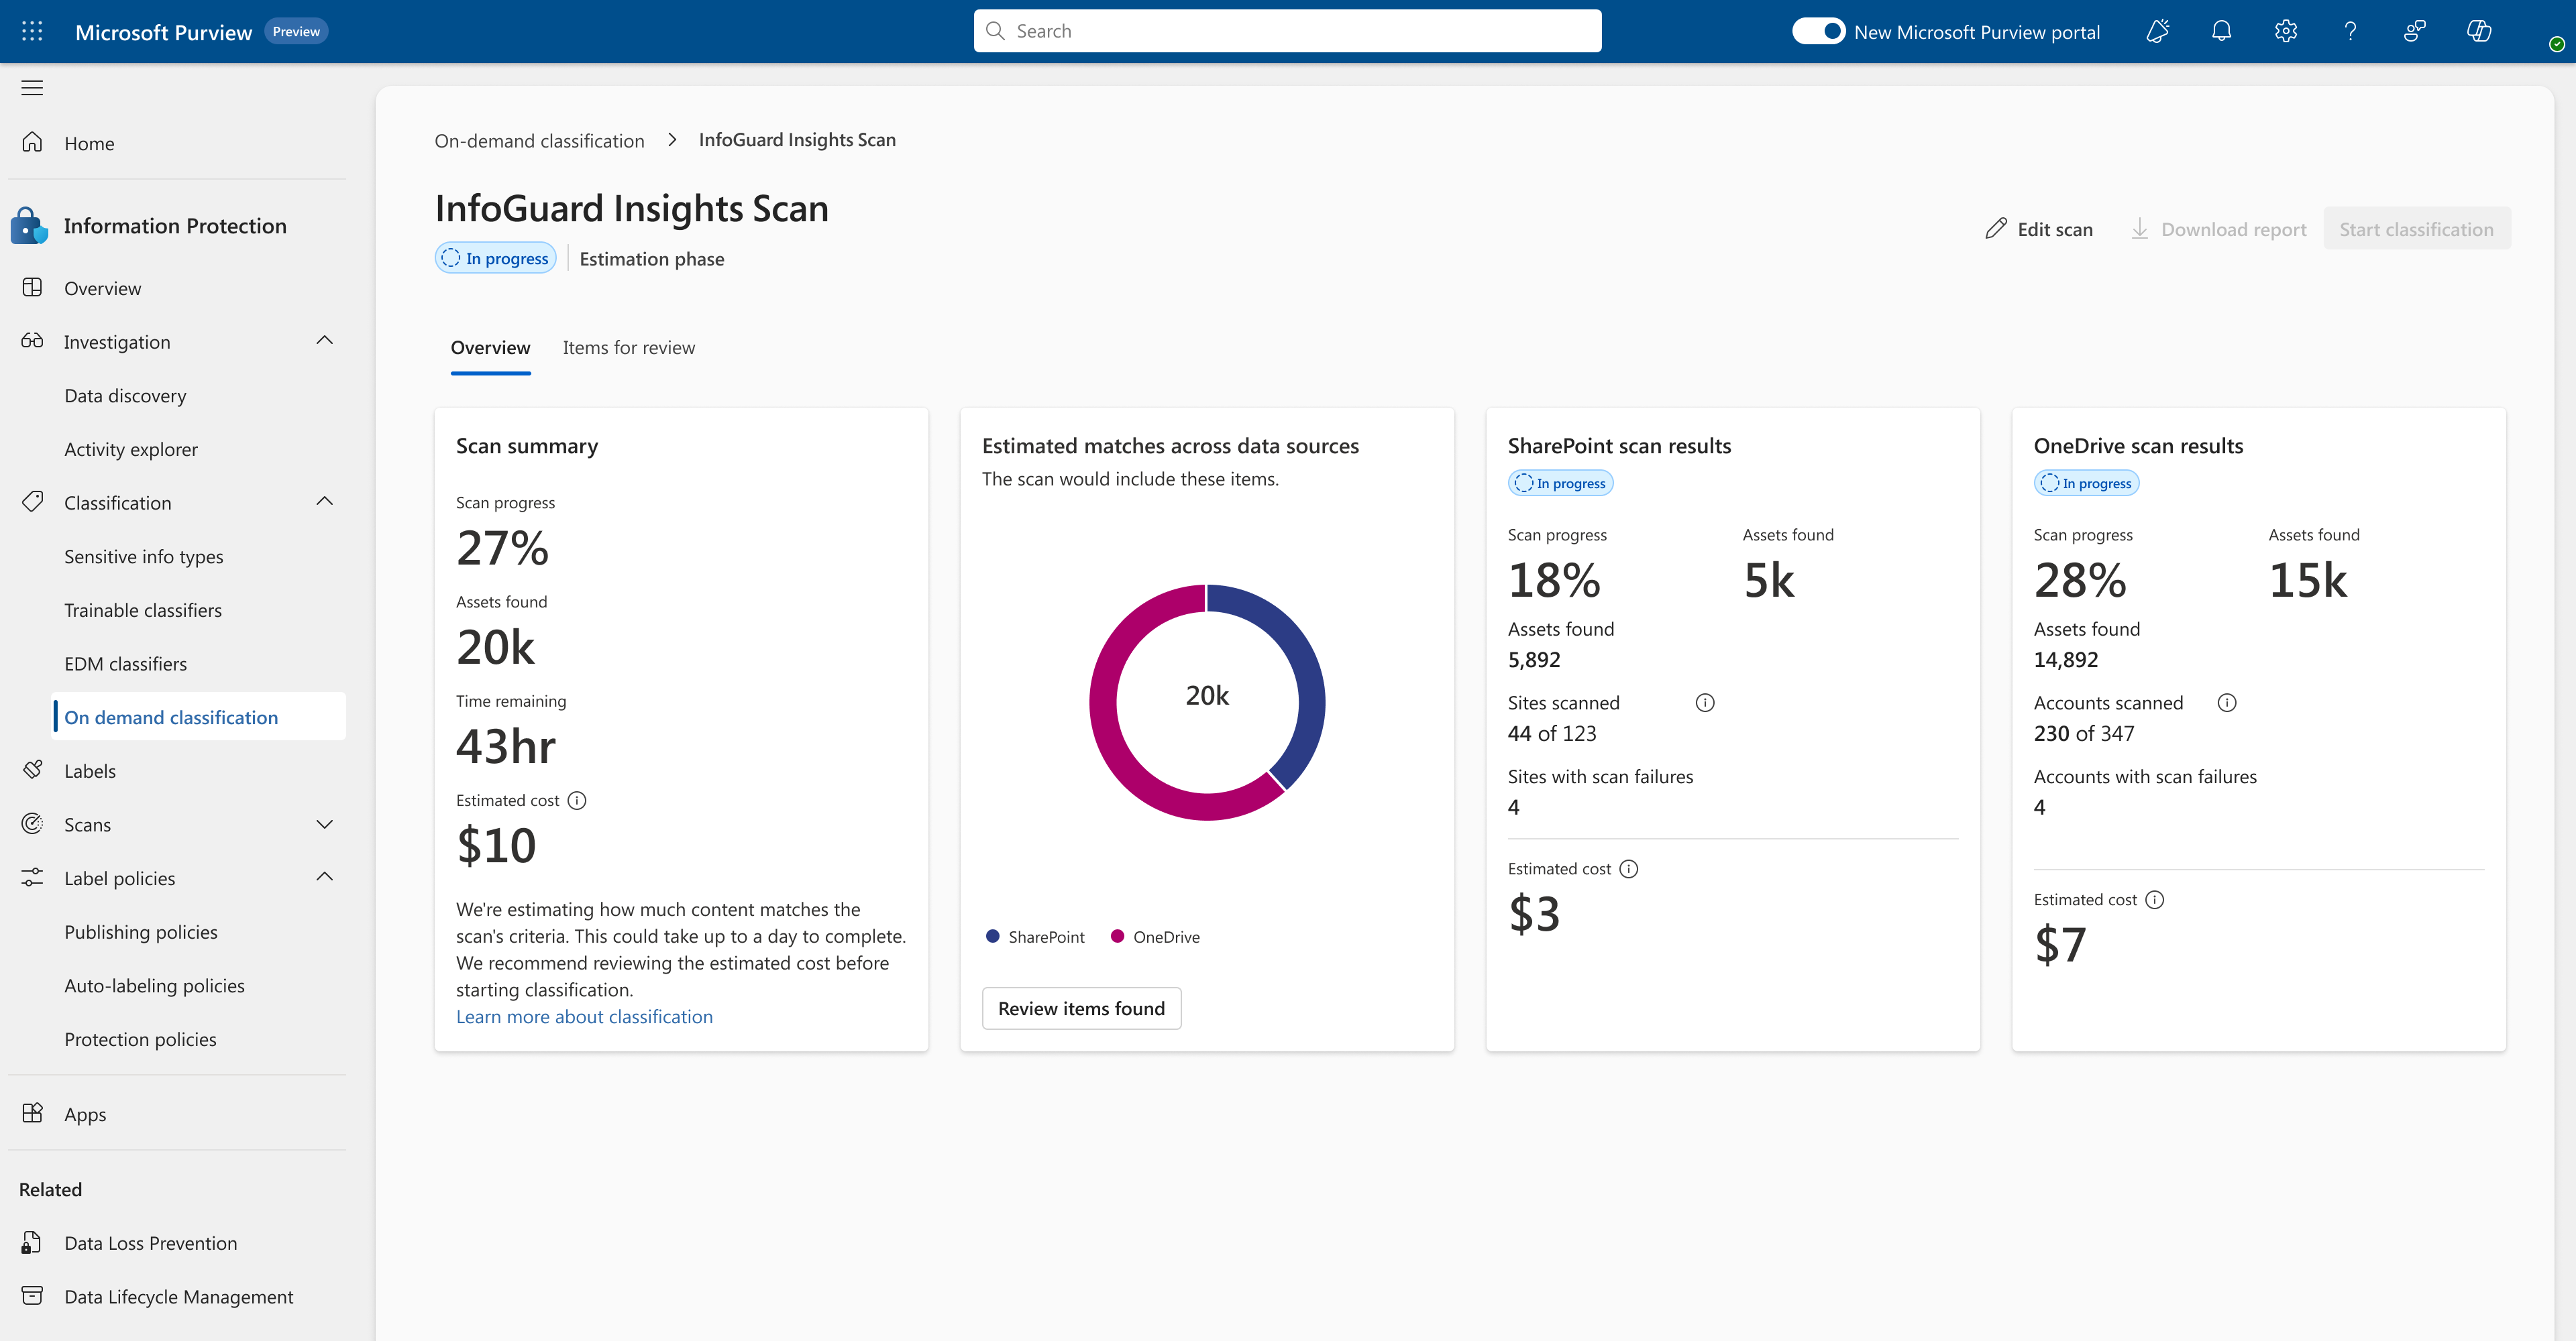This screenshot has width=2576, height=1341.
Task: Open Learn more about classification link
Action: (584, 1016)
